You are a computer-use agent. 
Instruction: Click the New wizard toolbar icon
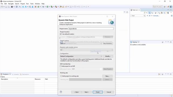coord(2,7)
